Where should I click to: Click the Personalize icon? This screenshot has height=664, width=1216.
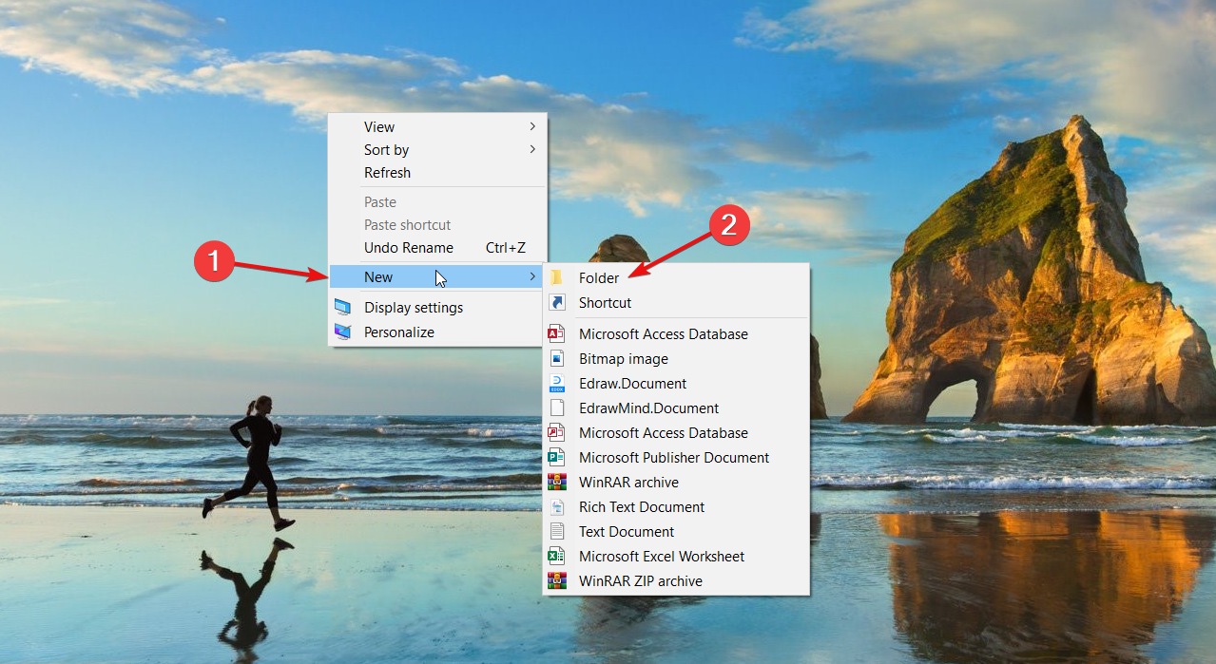[343, 332]
